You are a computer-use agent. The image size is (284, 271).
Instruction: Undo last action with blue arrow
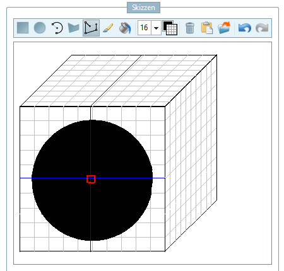(245, 28)
